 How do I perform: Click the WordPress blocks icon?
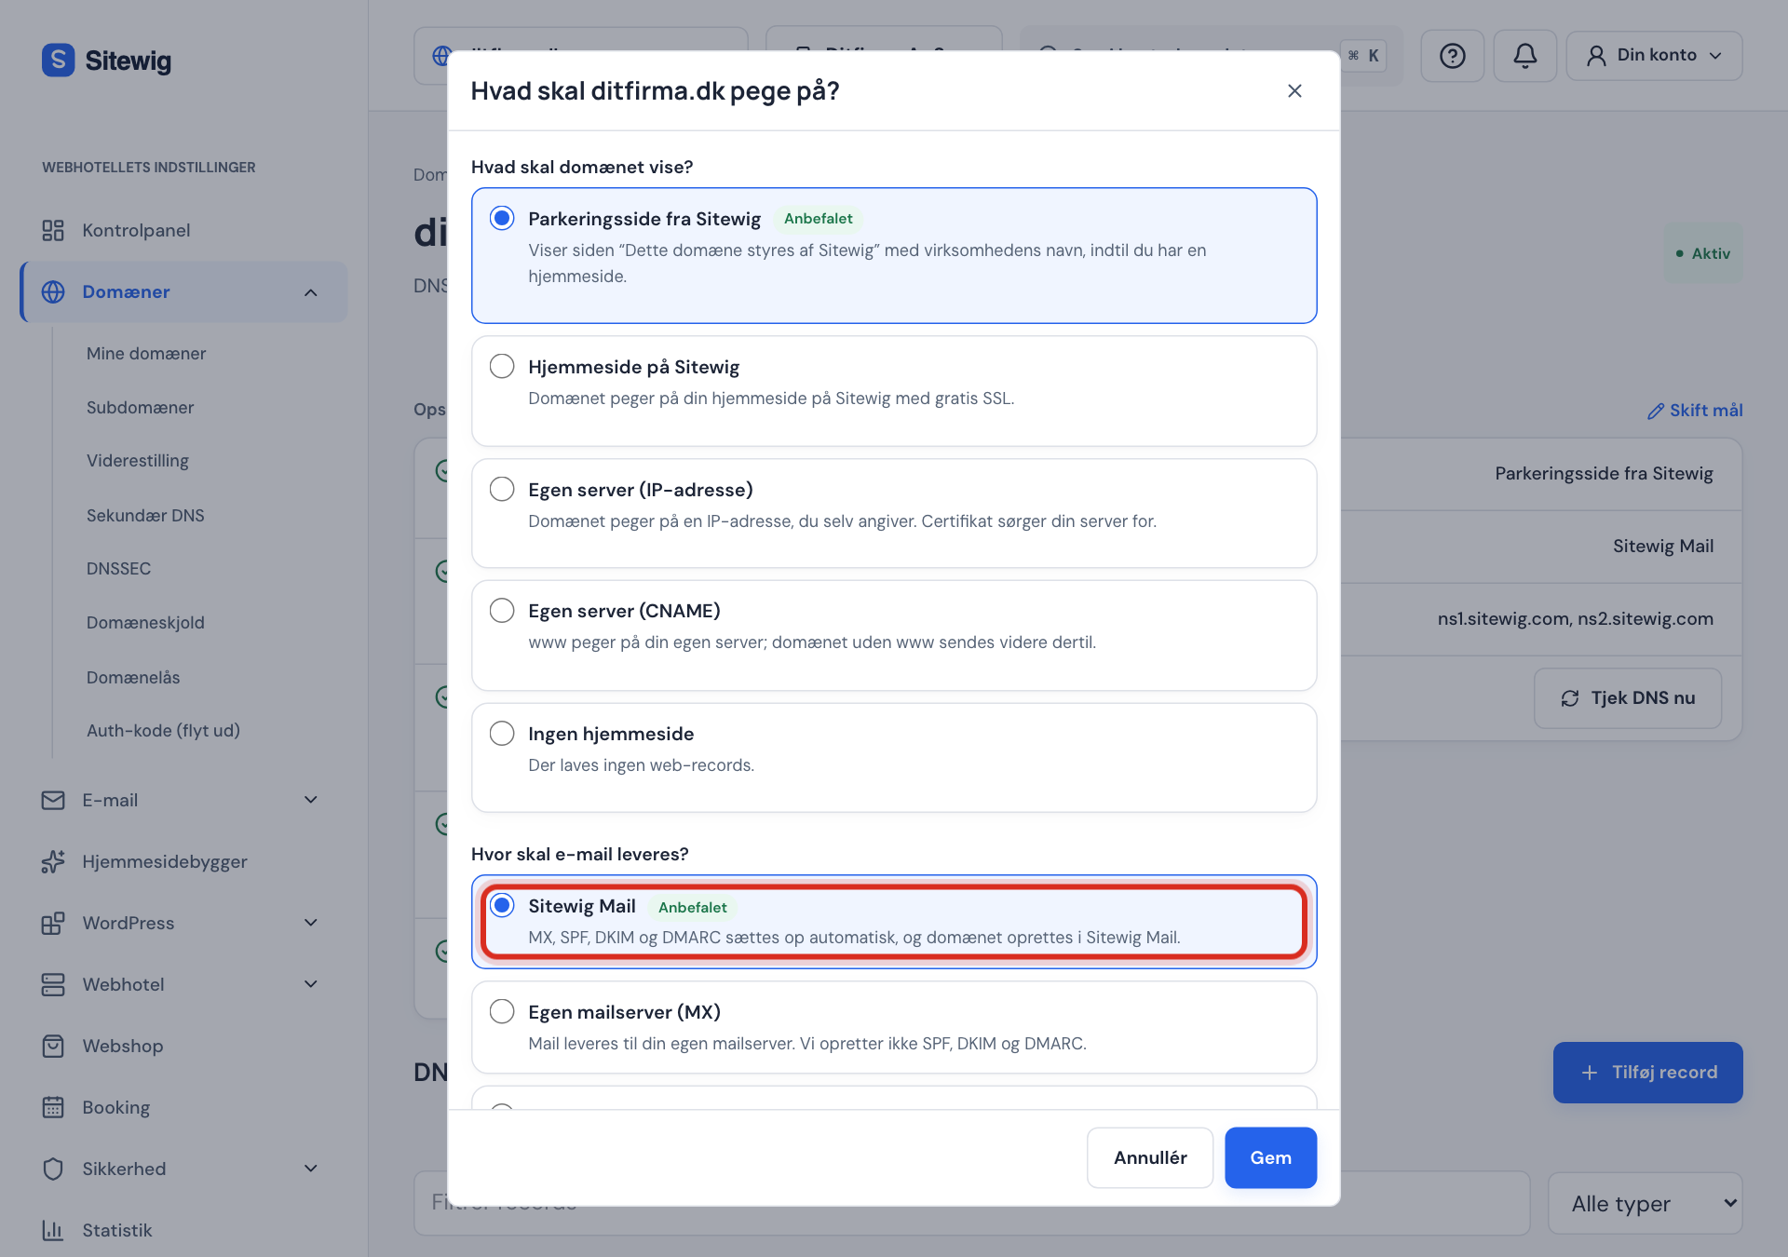click(x=53, y=923)
